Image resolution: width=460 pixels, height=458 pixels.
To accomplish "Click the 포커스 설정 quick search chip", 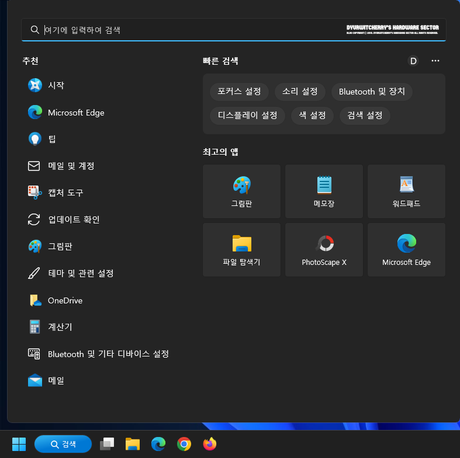I will point(239,92).
